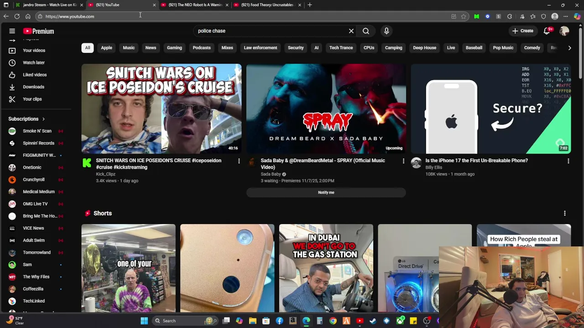Screen dimensions: 584x328
Task: Open options menu for SPRAY video
Action: tap(403, 161)
